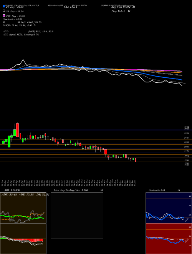Click the 'ADX signal: SELL Growing @ 7%' text
Viewport: 192px width, 254px height.
click(x=21, y=35)
